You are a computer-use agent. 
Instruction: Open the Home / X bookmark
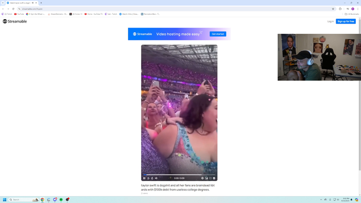click(x=76, y=14)
